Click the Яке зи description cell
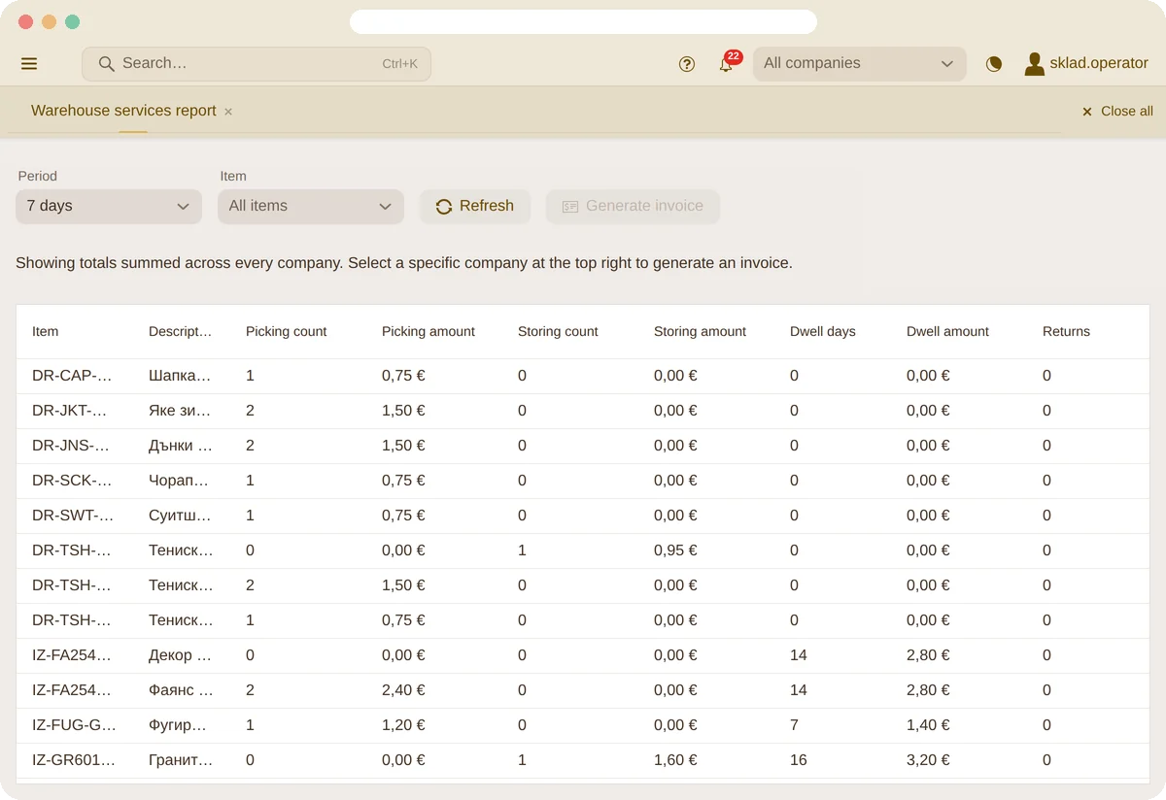This screenshot has width=1166, height=800. click(x=181, y=411)
